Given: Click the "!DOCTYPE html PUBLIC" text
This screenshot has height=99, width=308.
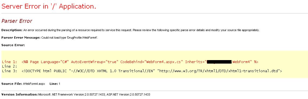Looking at the screenshot, I should (45, 71).
